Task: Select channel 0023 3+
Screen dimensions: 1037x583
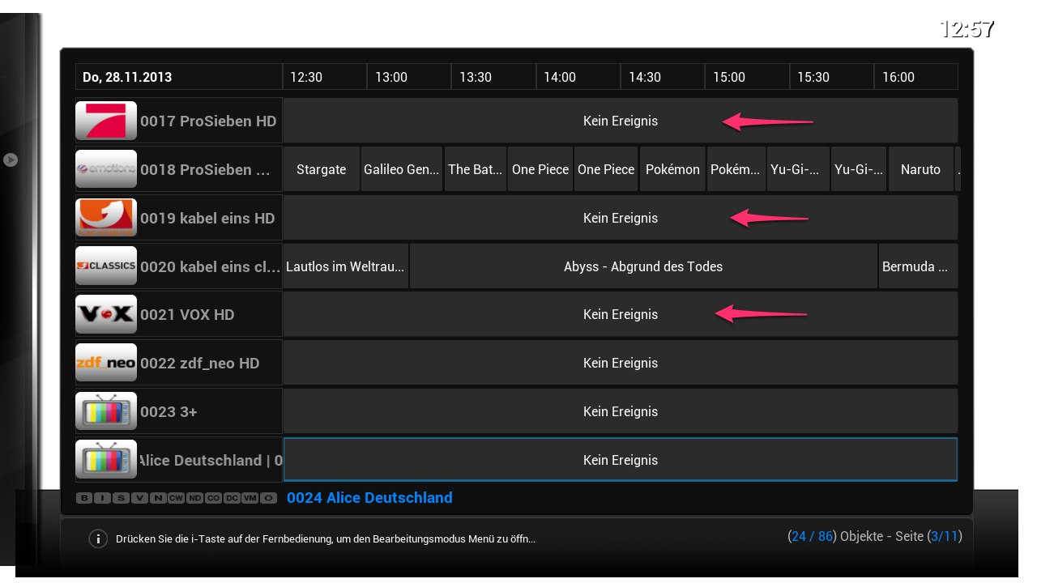Action: pos(178,411)
